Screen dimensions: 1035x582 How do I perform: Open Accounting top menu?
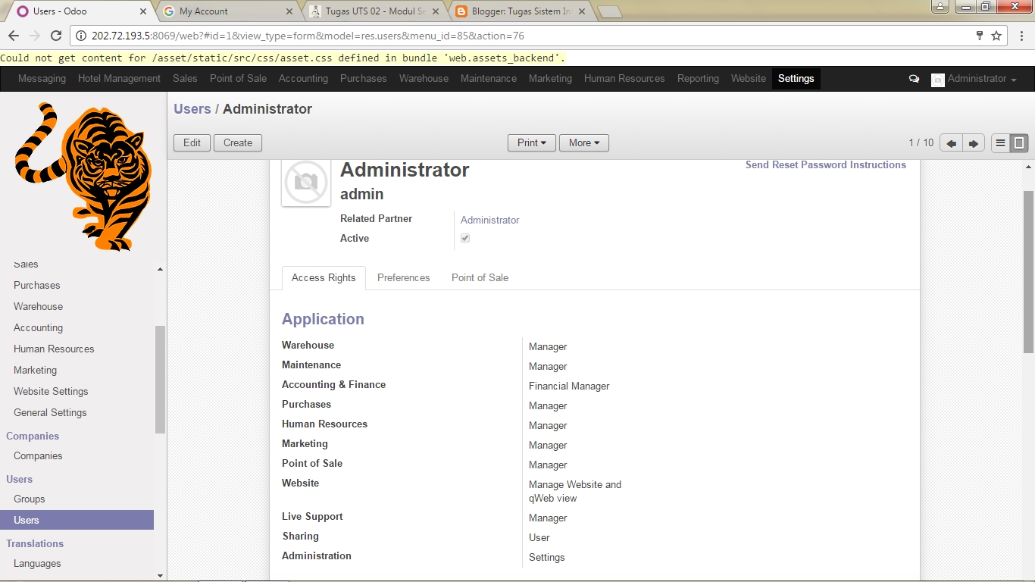click(303, 79)
